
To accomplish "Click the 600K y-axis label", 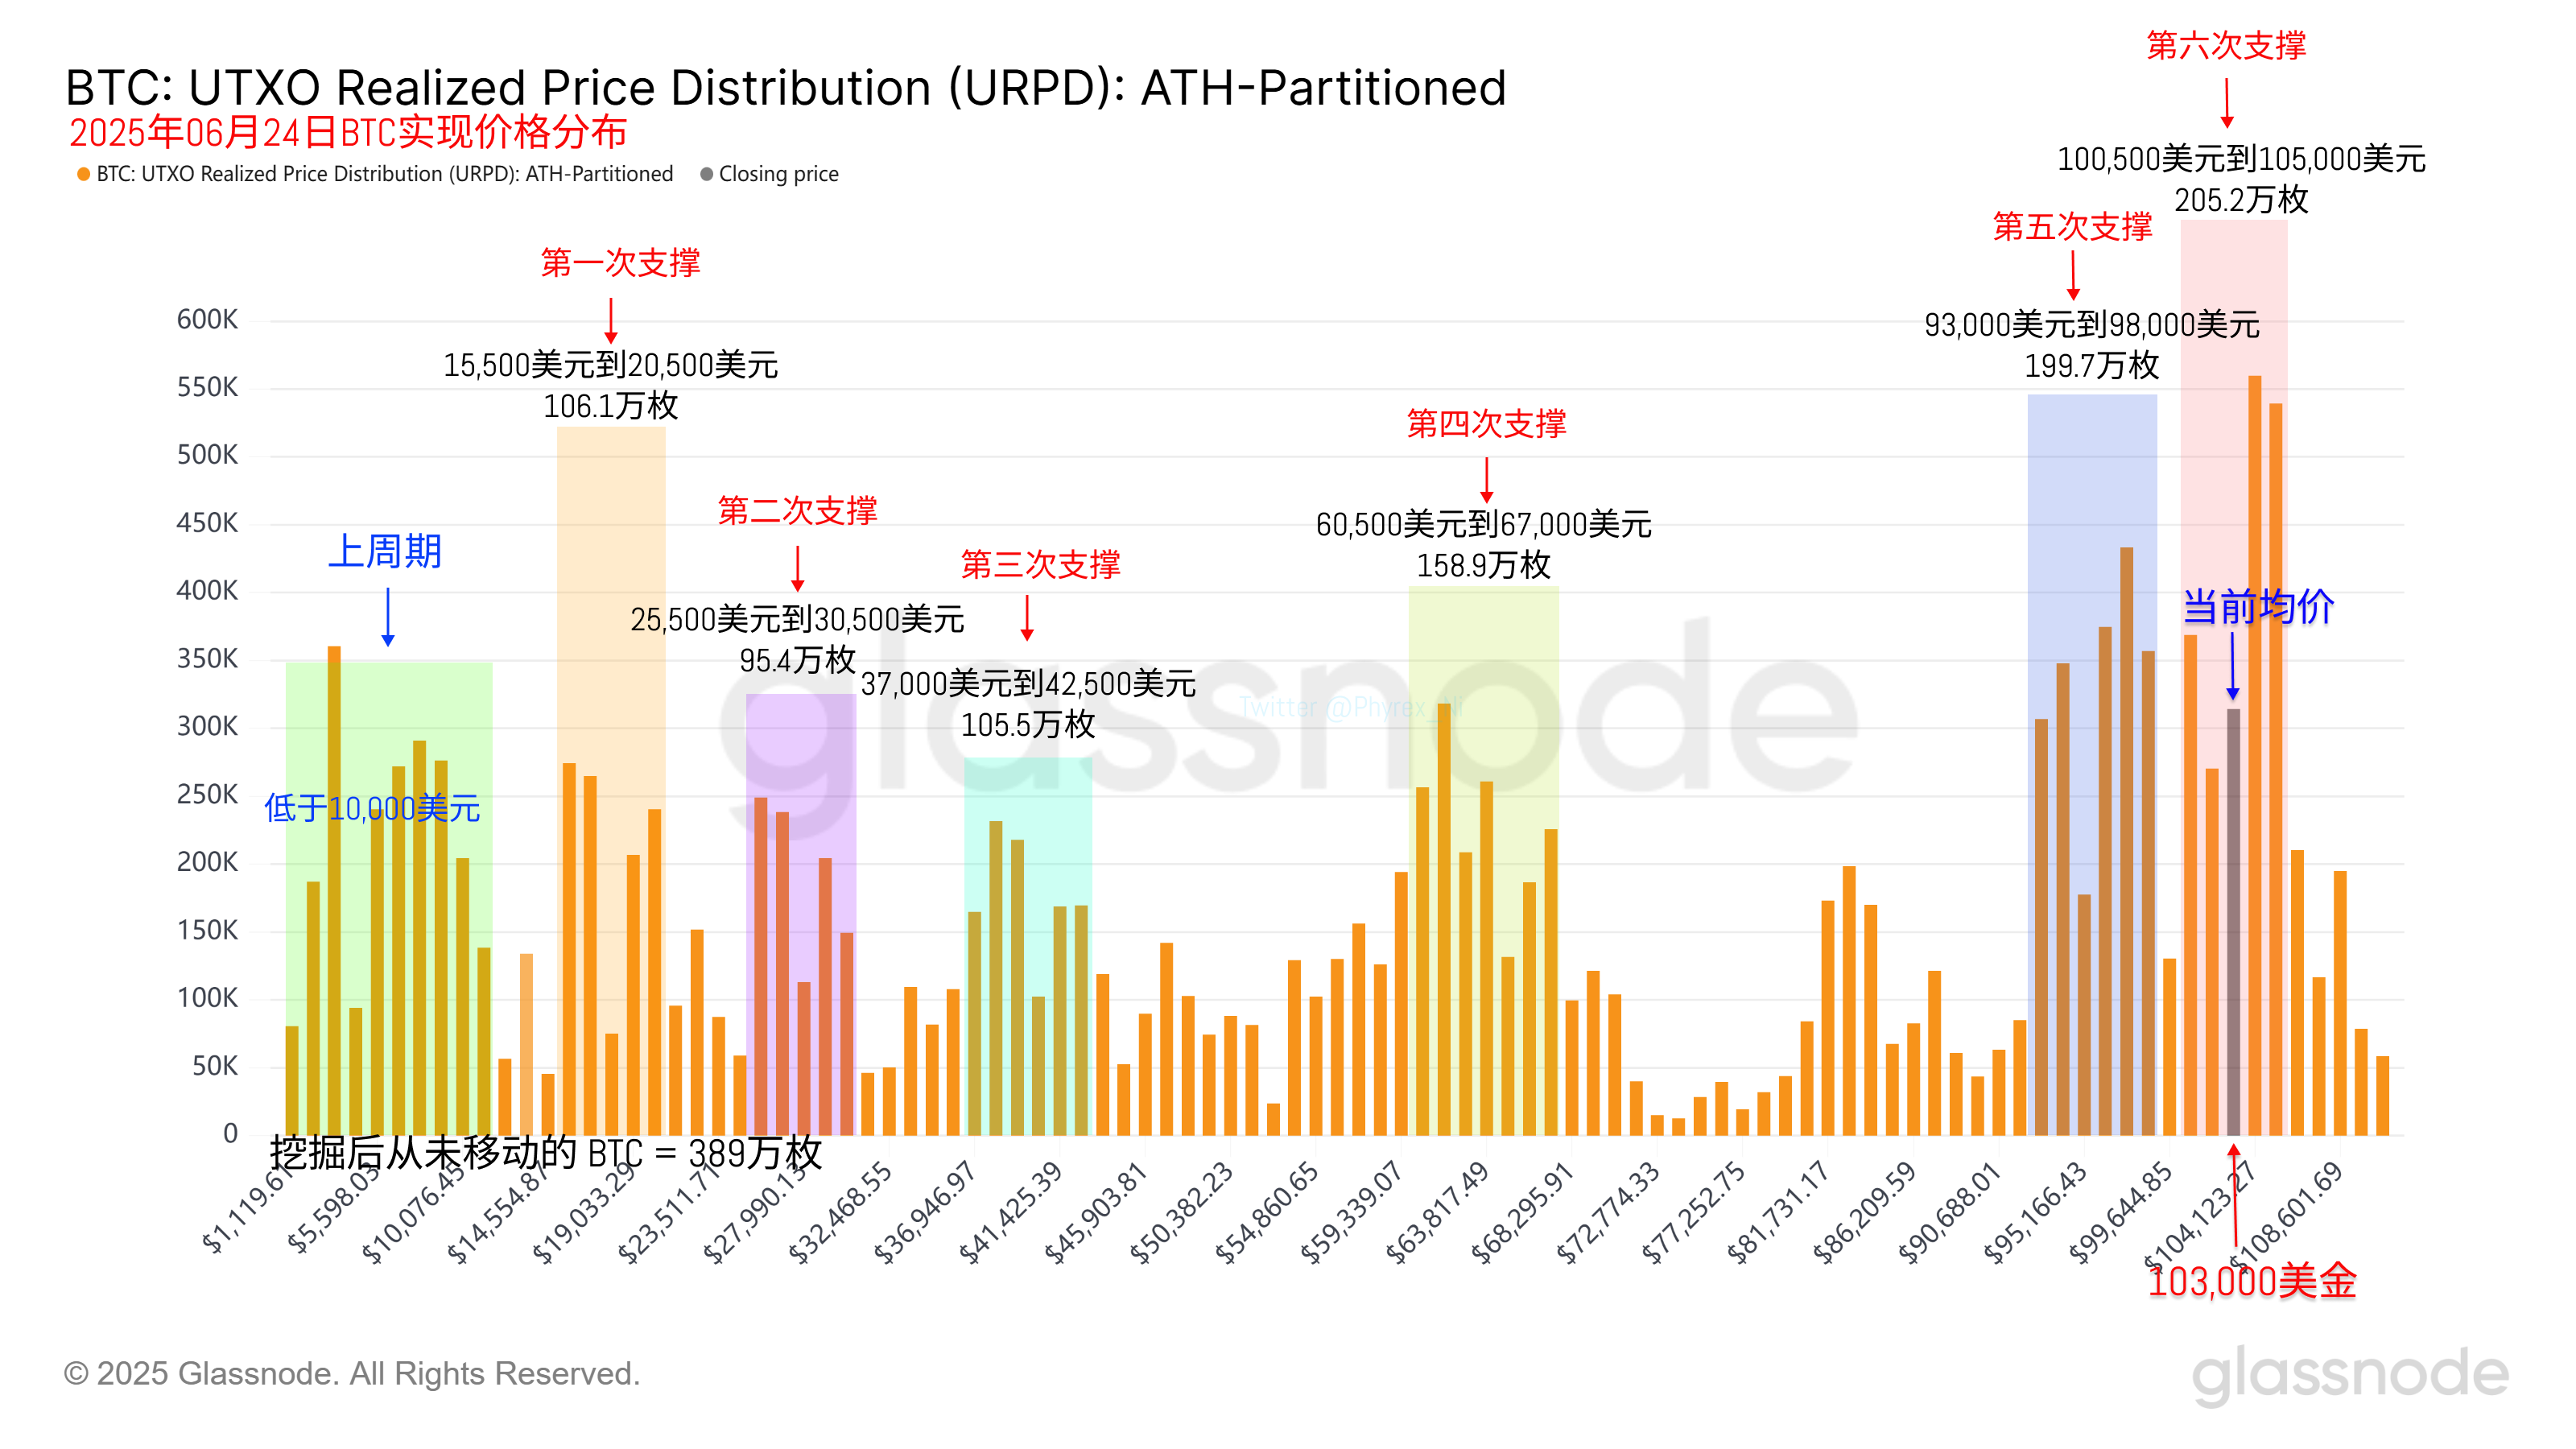I will pos(207,320).
